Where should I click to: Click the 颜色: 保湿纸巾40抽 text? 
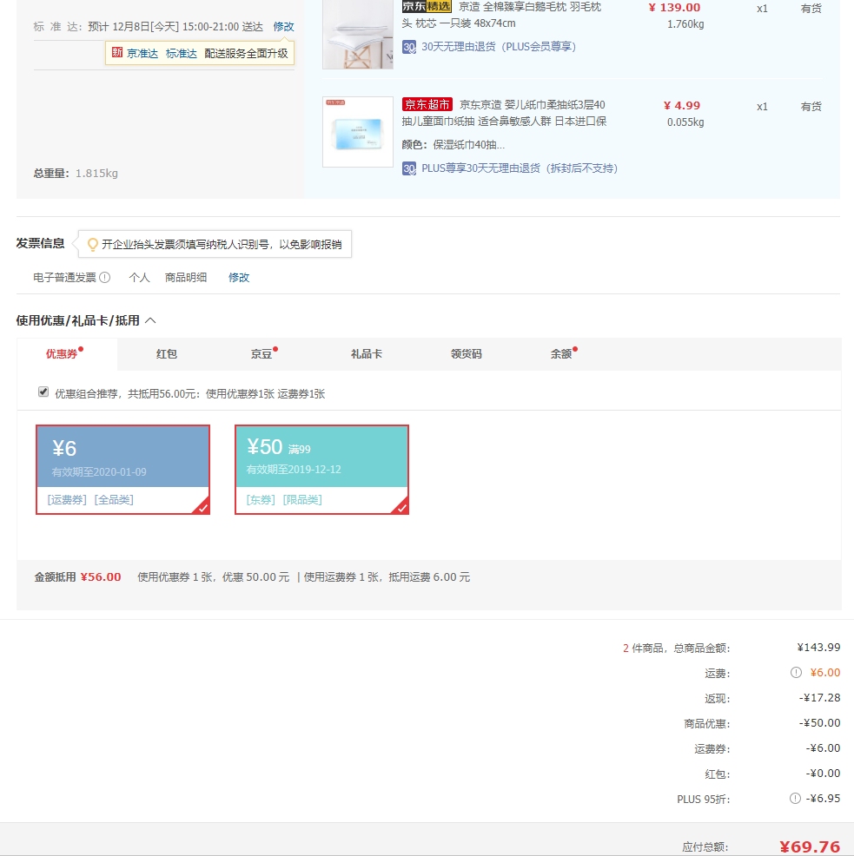tap(453, 145)
